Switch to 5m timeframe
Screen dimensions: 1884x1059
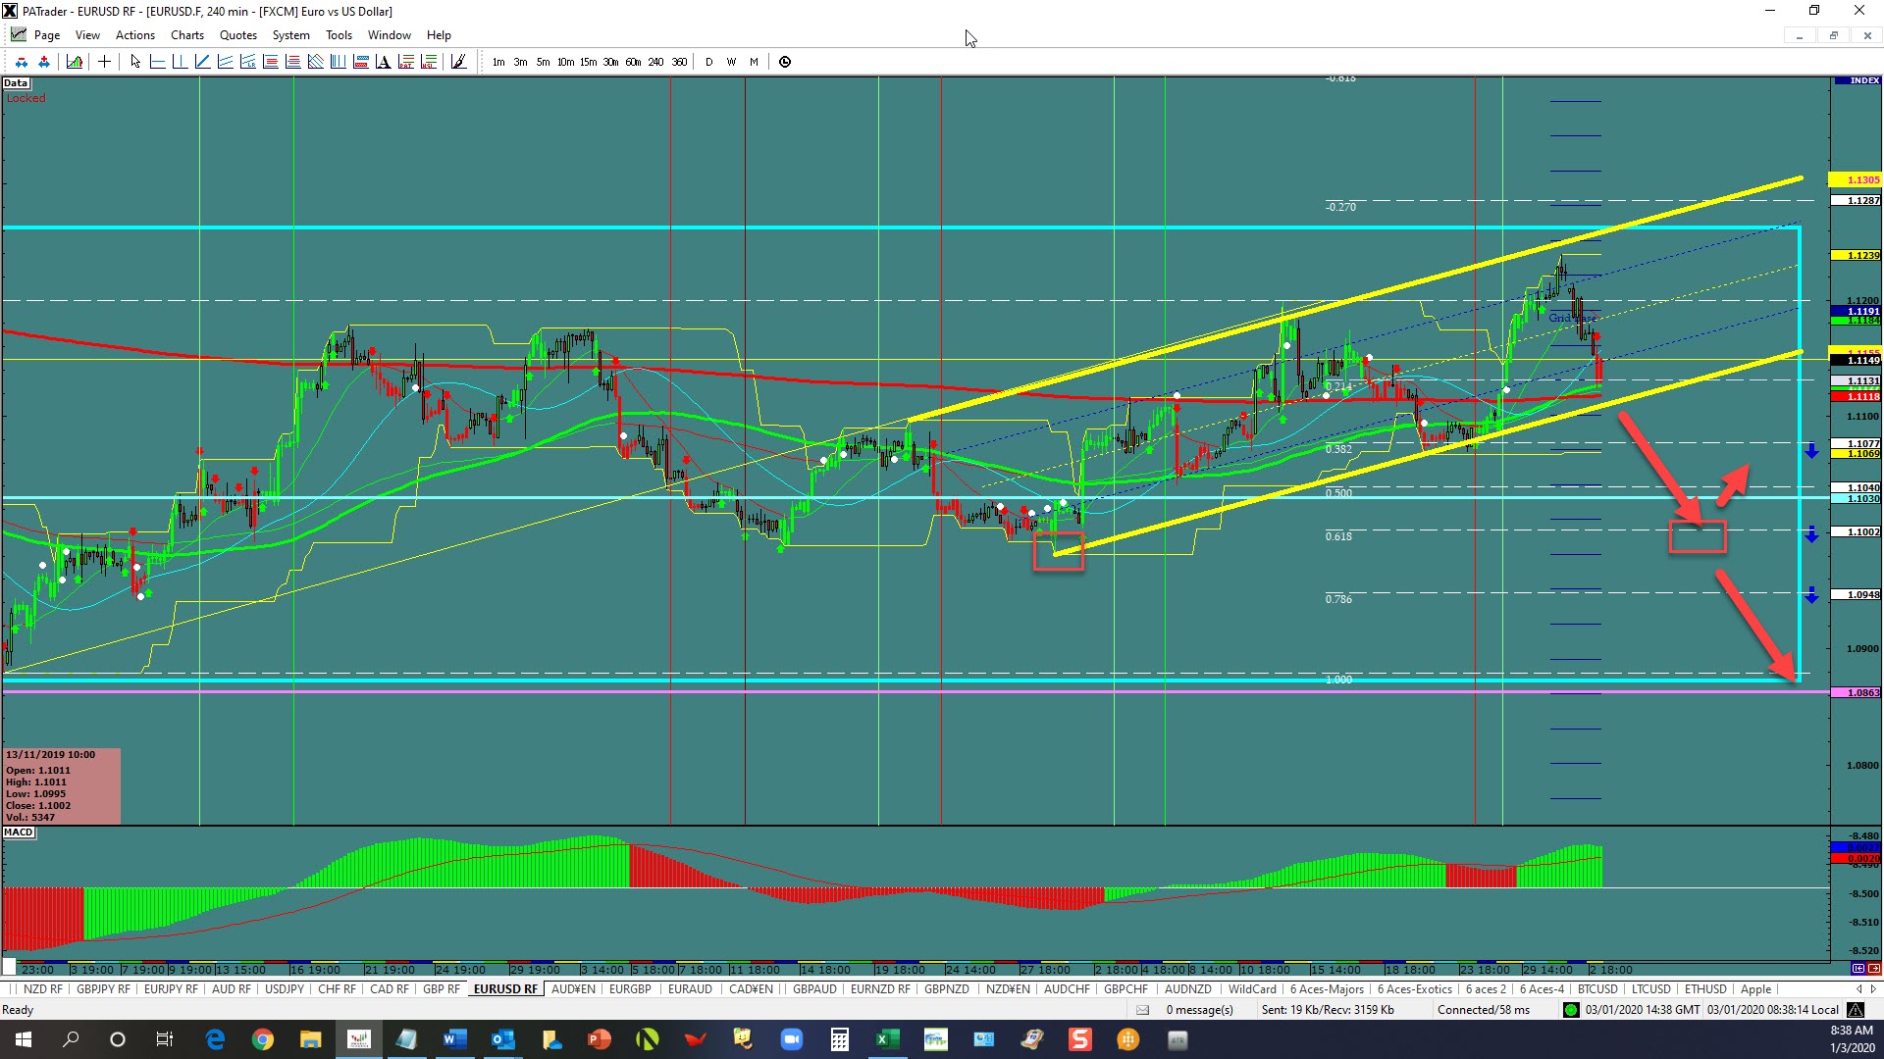pos(543,62)
